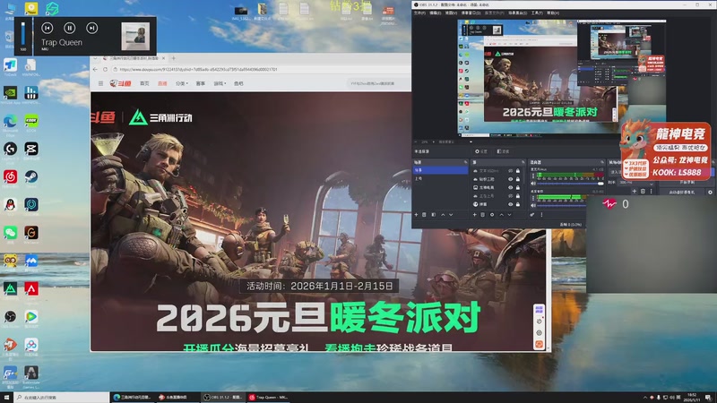Open the mixer toolbar options menu

point(542,215)
